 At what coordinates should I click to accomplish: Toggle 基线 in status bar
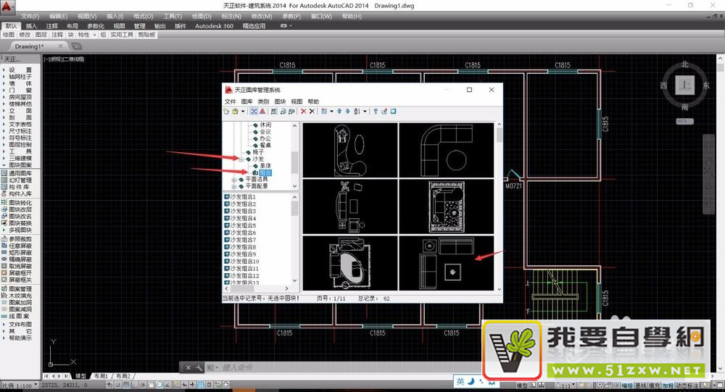pos(640,385)
